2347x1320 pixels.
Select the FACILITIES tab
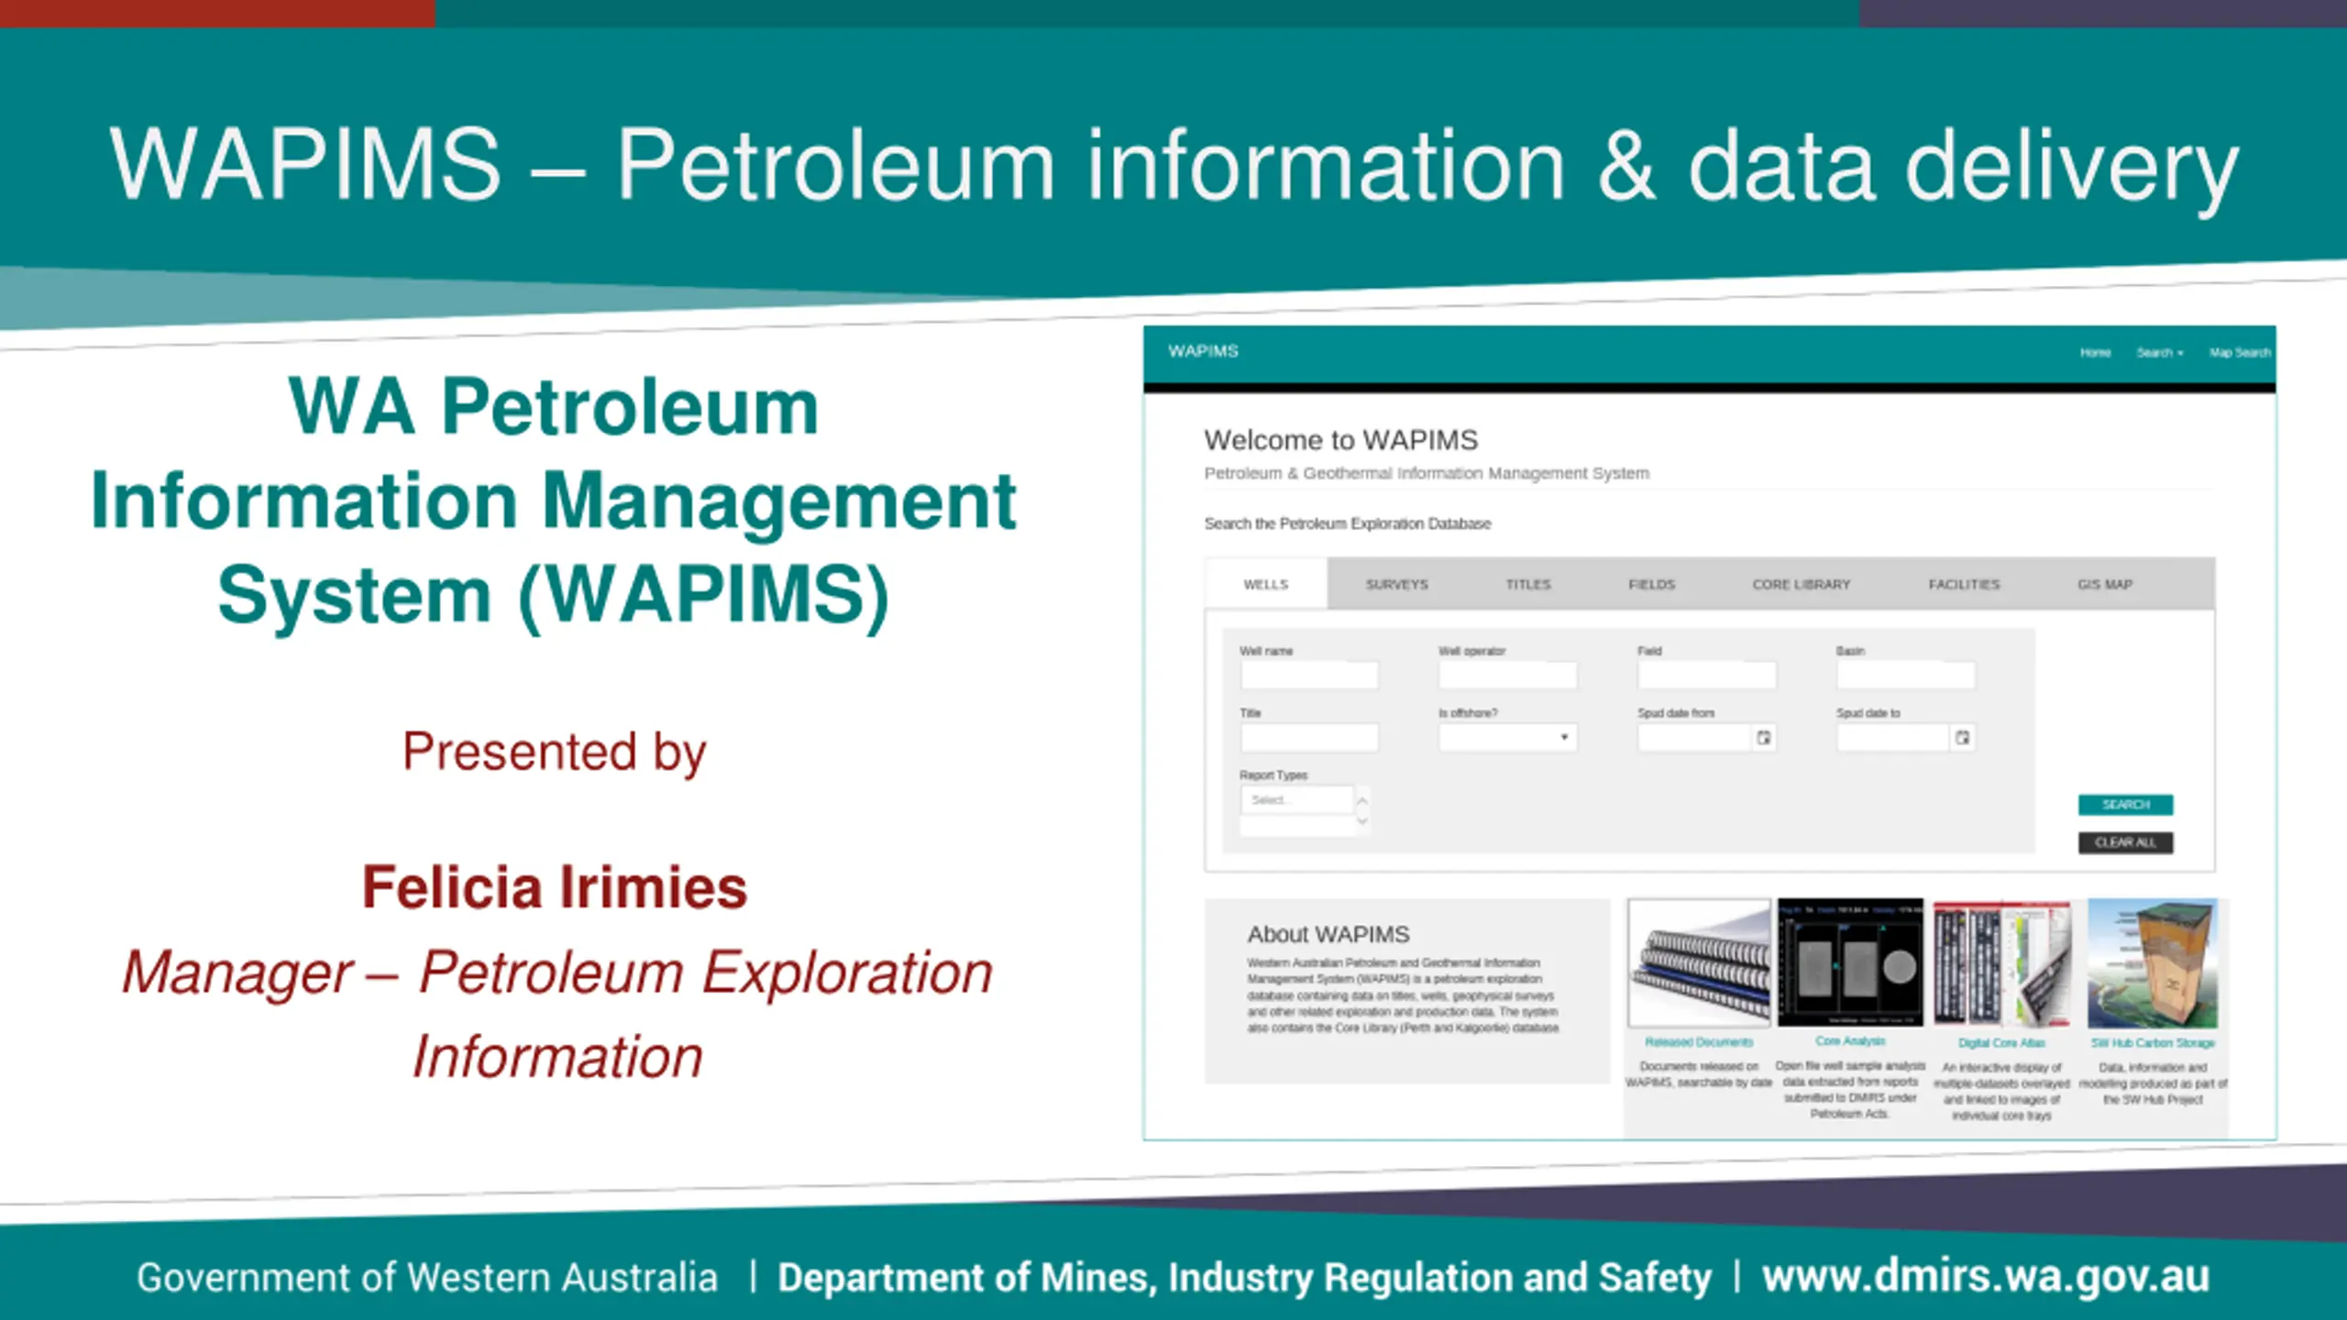pos(1964,584)
